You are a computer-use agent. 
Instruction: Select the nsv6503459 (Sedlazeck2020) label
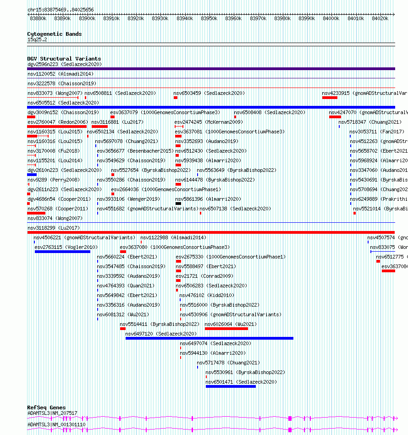point(209,93)
